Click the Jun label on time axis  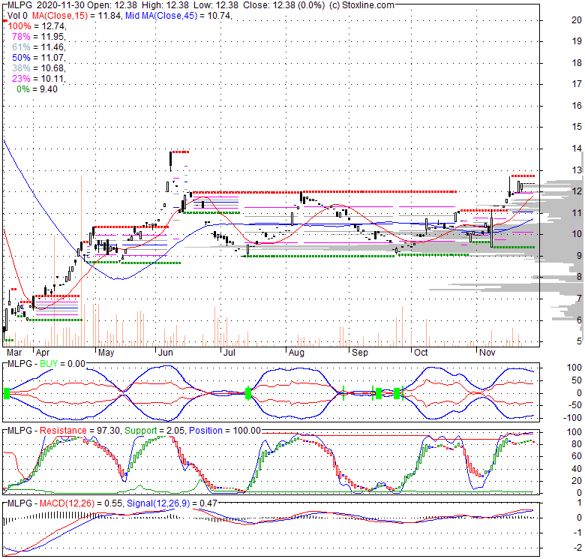pyautogui.click(x=165, y=352)
